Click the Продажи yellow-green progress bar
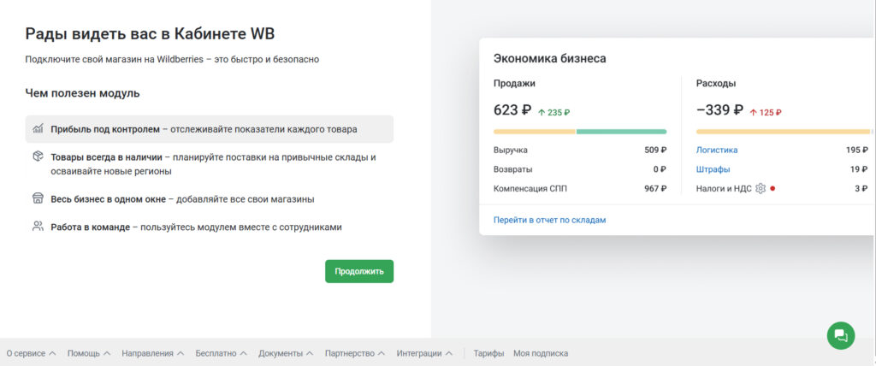Viewport: 876px width, 366px height. (580, 132)
